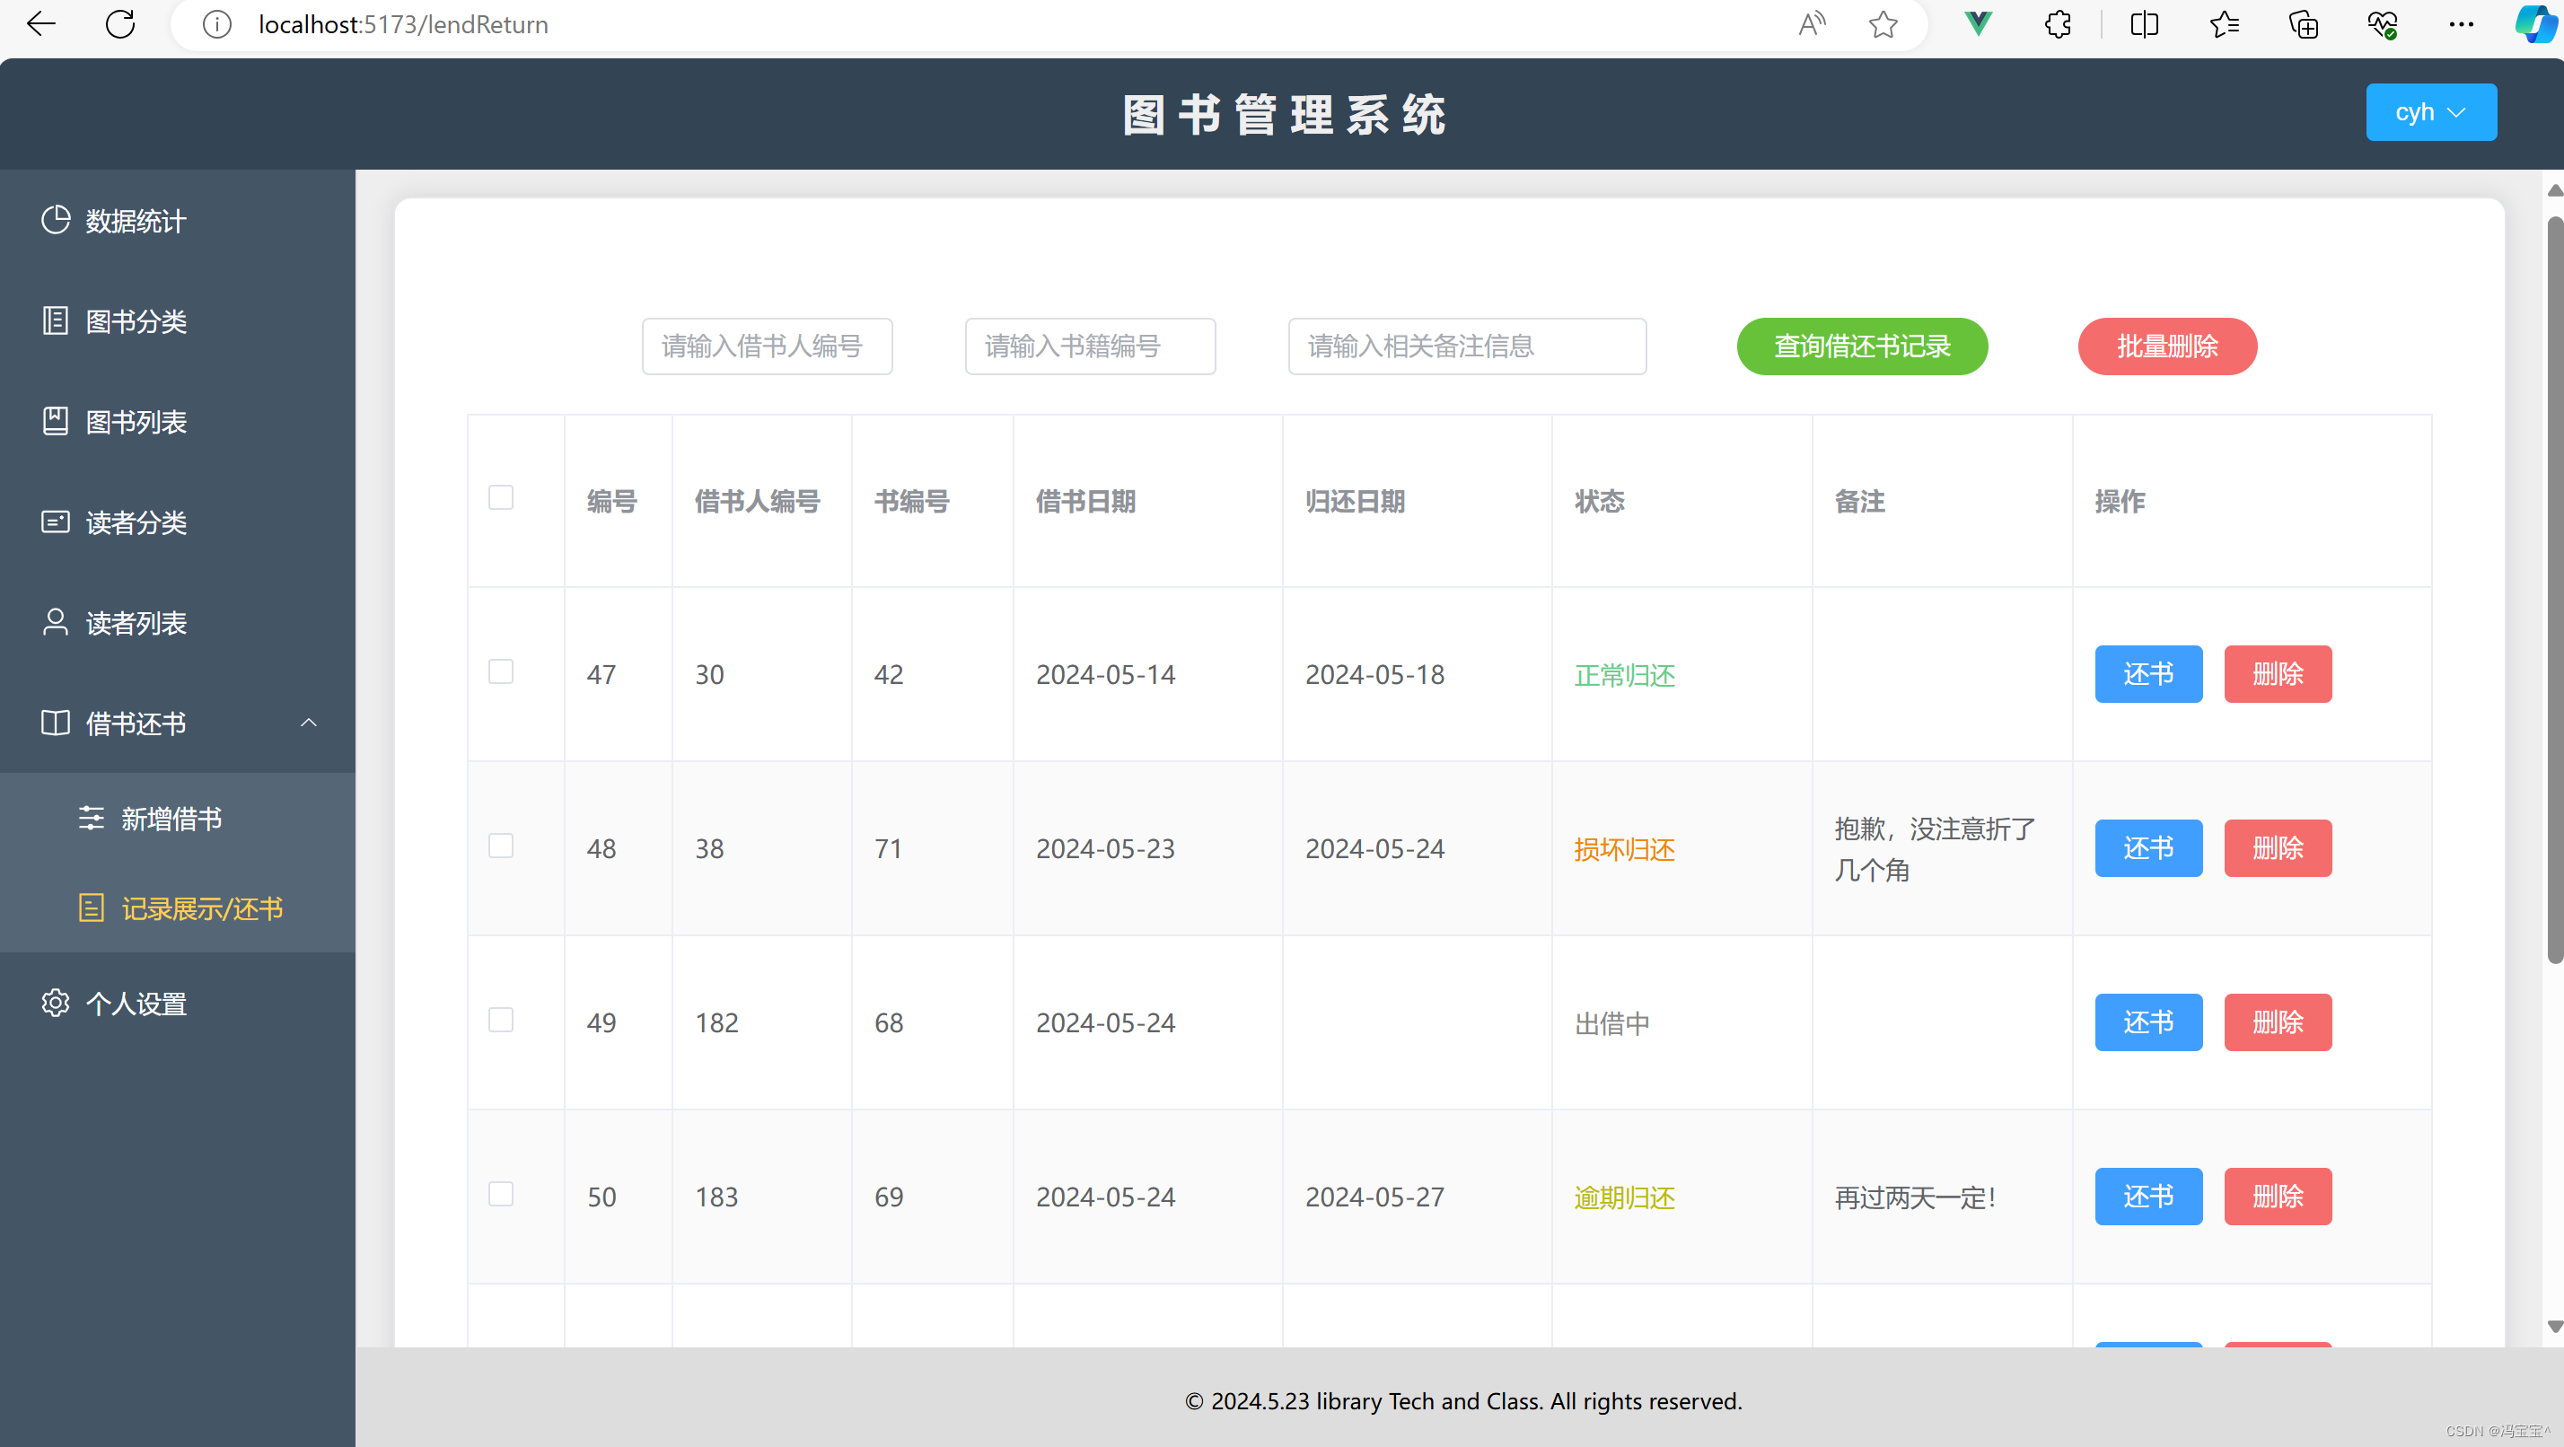Open 新增借书 menu item

171,818
